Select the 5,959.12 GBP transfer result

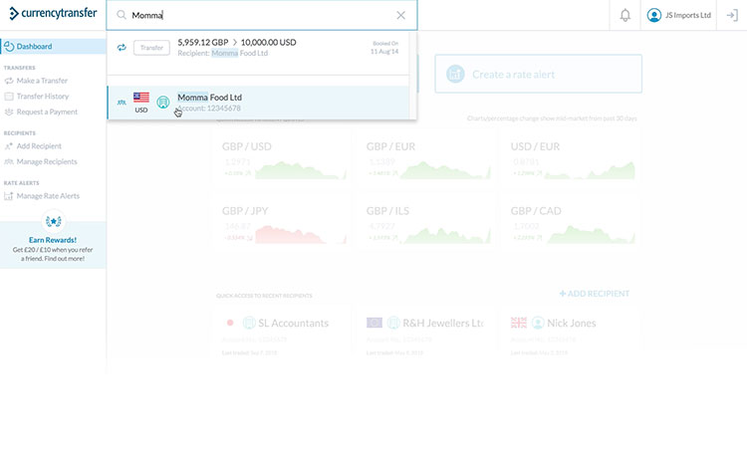coord(261,47)
